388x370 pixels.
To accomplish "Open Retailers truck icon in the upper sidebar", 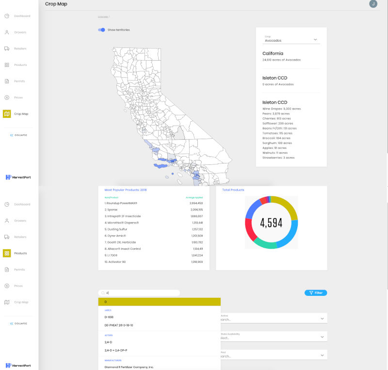I will tap(7, 48).
